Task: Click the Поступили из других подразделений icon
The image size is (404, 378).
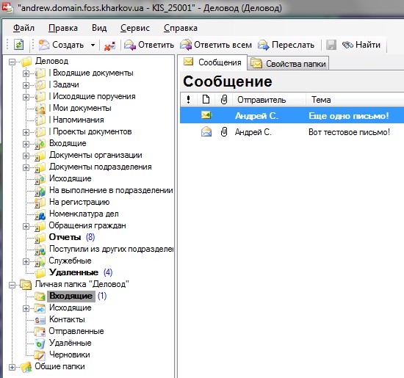Action: tap(40, 250)
